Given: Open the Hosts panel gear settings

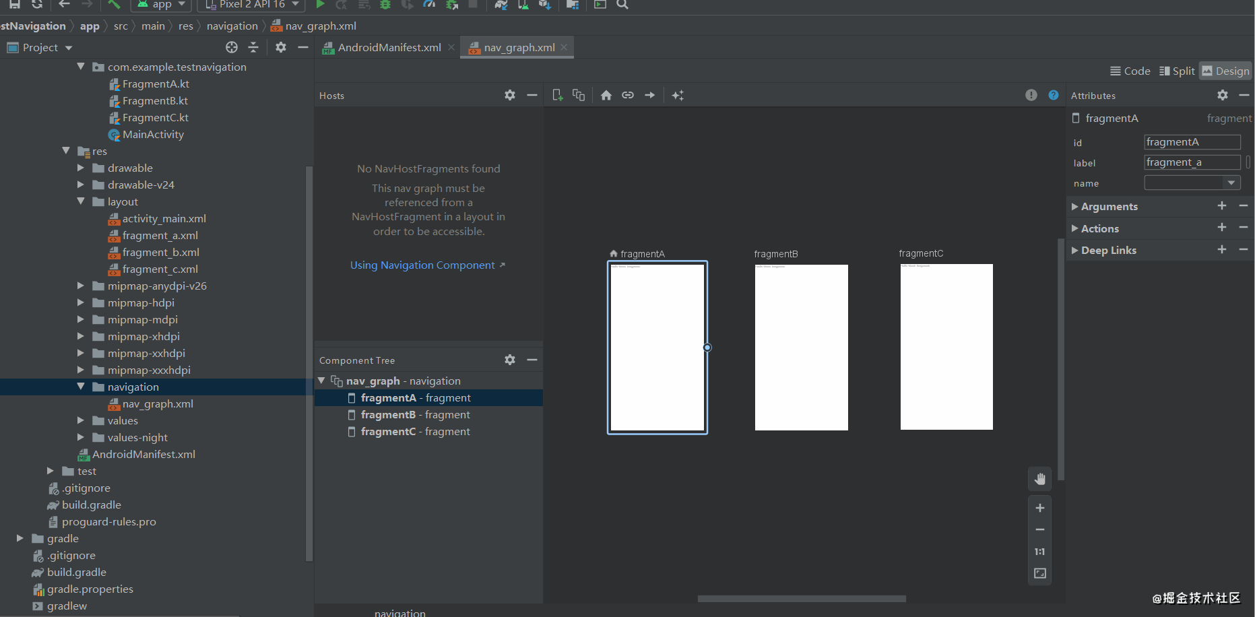Looking at the screenshot, I should pyautogui.click(x=510, y=95).
